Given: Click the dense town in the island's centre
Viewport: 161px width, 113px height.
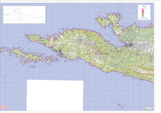Looking at the screenshot, I should coord(82,39).
